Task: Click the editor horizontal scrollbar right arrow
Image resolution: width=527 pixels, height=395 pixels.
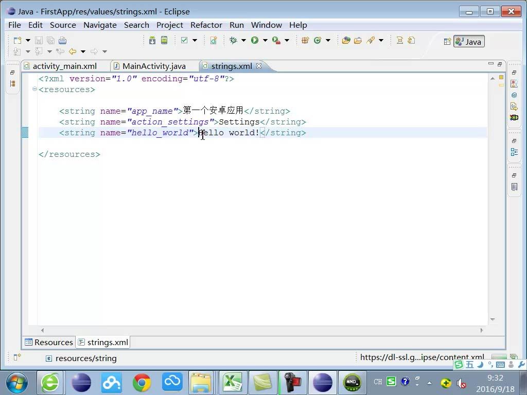Action: pos(482,330)
